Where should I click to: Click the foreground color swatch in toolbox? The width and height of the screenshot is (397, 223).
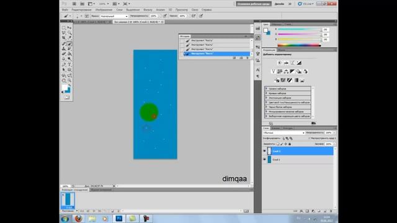pos(65,87)
